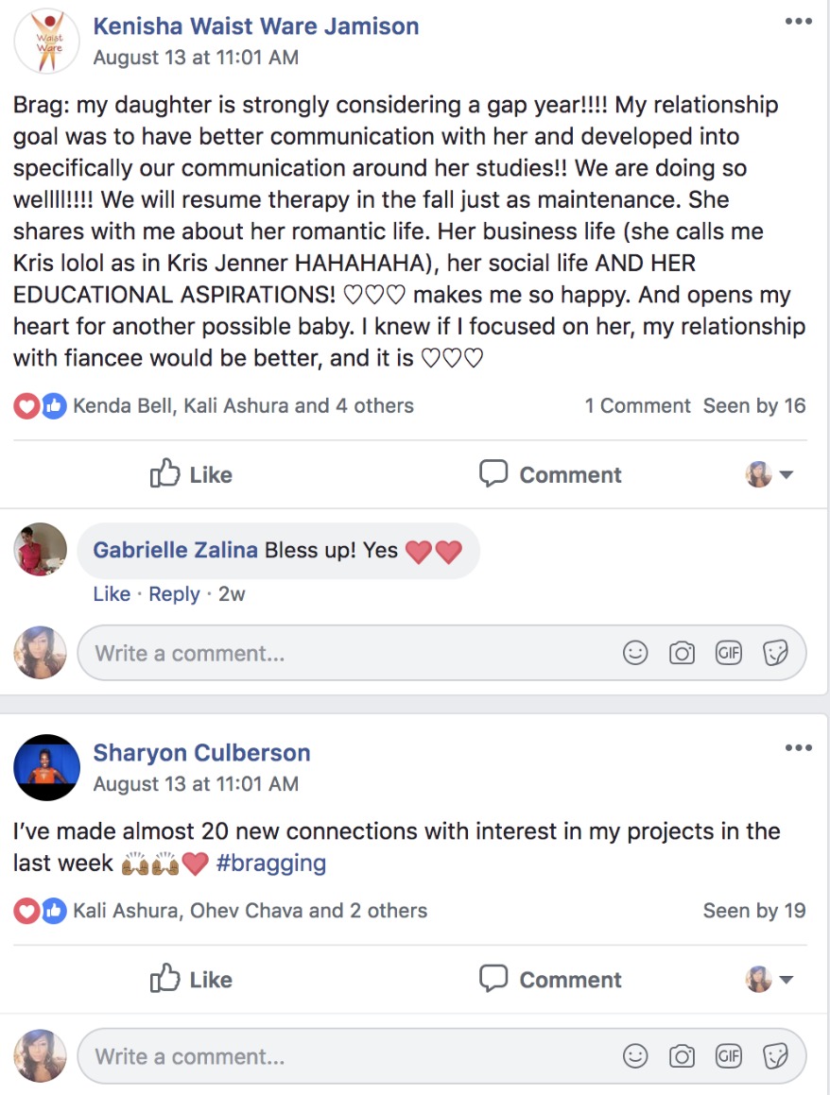Like Gabrielle Zalina's comment
Screen dimensions: 830x1095
pyautogui.click(x=112, y=593)
